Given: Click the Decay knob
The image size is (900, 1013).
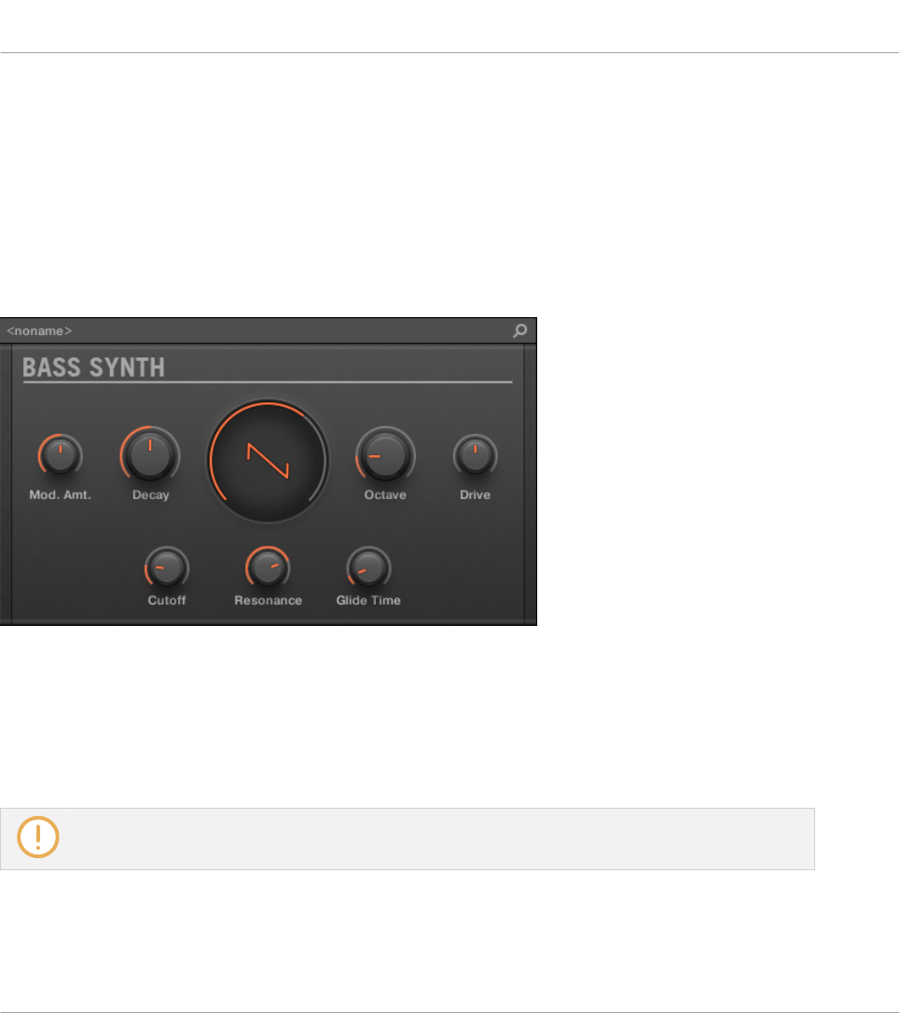Looking at the screenshot, I should click(150, 455).
